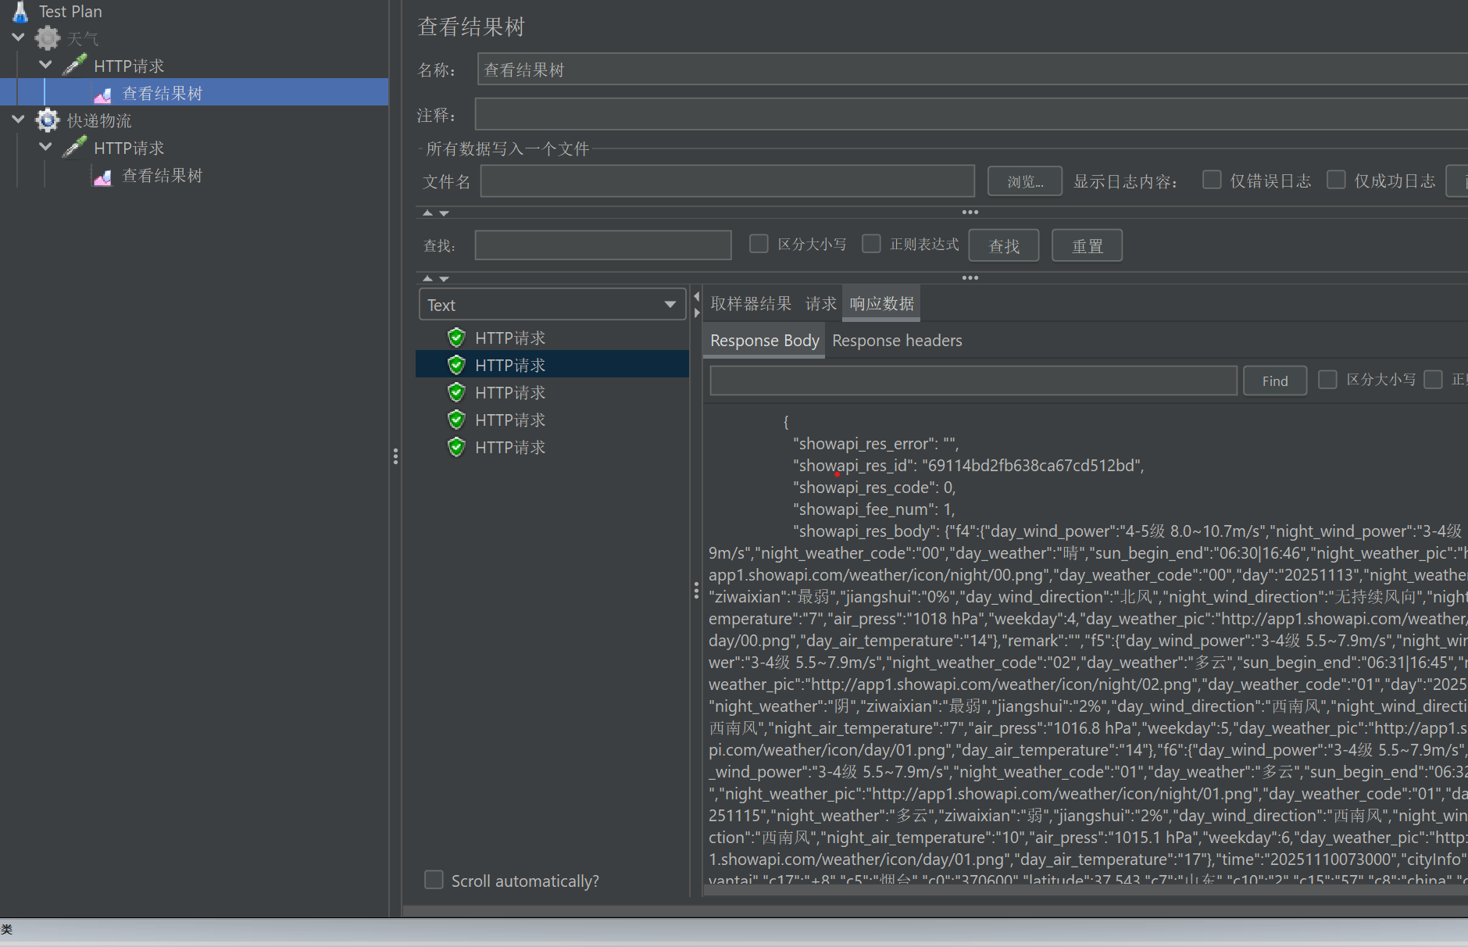
Task: Click the "showapi_res_code": 0 line
Action: (874, 488)
